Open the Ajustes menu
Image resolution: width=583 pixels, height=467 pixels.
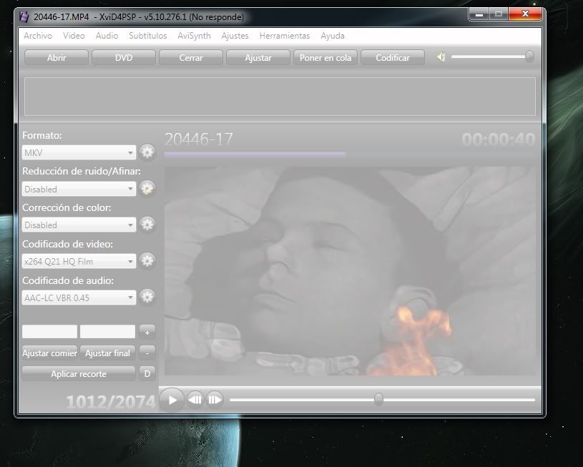235,36
